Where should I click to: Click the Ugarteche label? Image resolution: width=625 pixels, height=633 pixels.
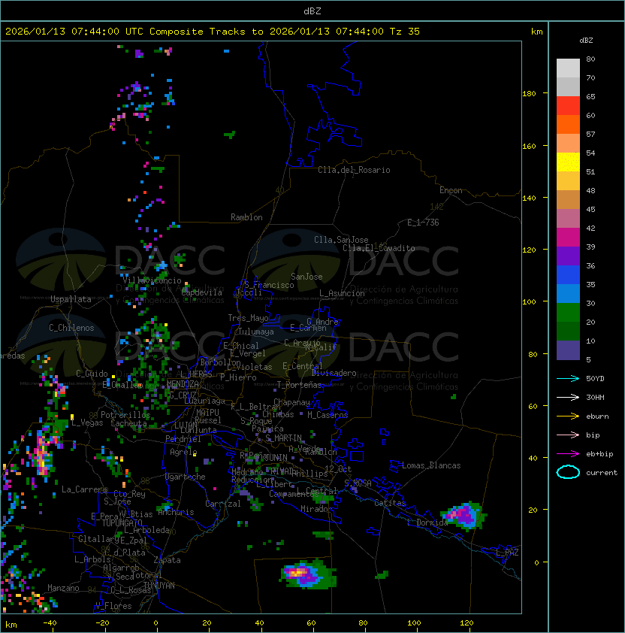(186, 477)
